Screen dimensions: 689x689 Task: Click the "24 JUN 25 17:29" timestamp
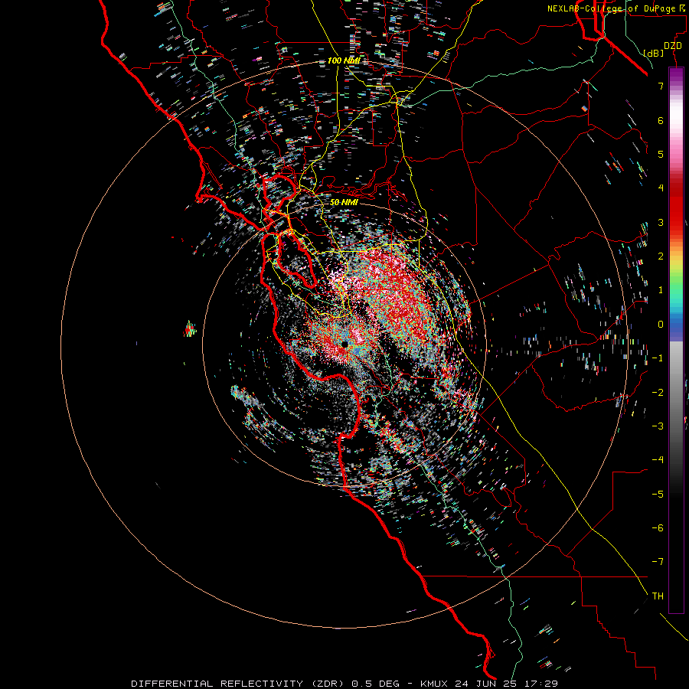click(x=506, y=684)
